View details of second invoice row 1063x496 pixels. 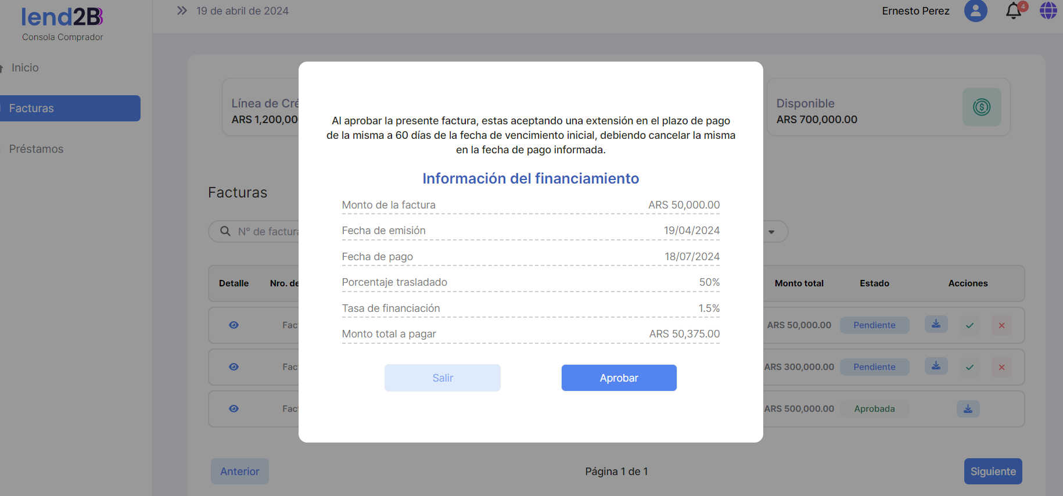234,367
